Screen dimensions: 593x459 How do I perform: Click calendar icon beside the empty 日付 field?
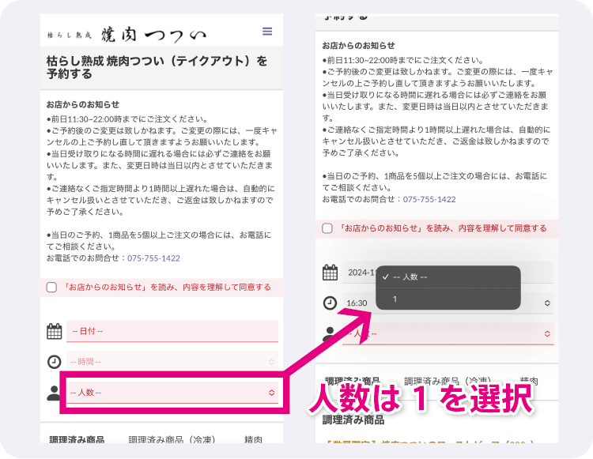pos(54,331)
